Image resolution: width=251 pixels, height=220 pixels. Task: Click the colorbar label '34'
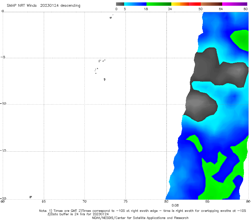(170, 9)
